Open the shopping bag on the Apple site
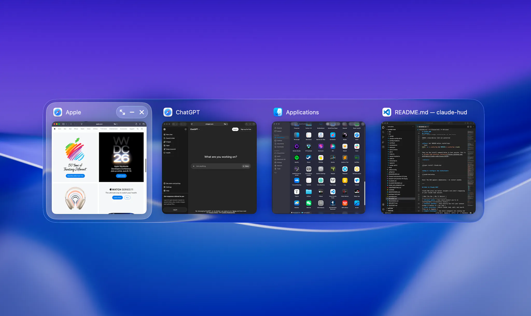The width and height of the screenshot is (531, 316). pos(142,129)
